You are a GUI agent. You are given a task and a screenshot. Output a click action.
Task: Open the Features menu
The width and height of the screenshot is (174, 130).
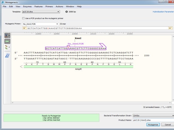point(38,7)
